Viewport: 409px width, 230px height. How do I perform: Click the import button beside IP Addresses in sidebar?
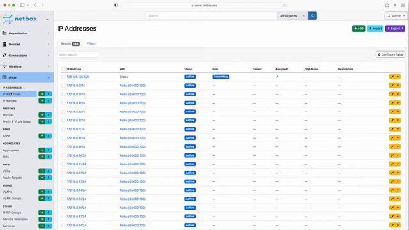pyautogui.click(x=49, y=94)
